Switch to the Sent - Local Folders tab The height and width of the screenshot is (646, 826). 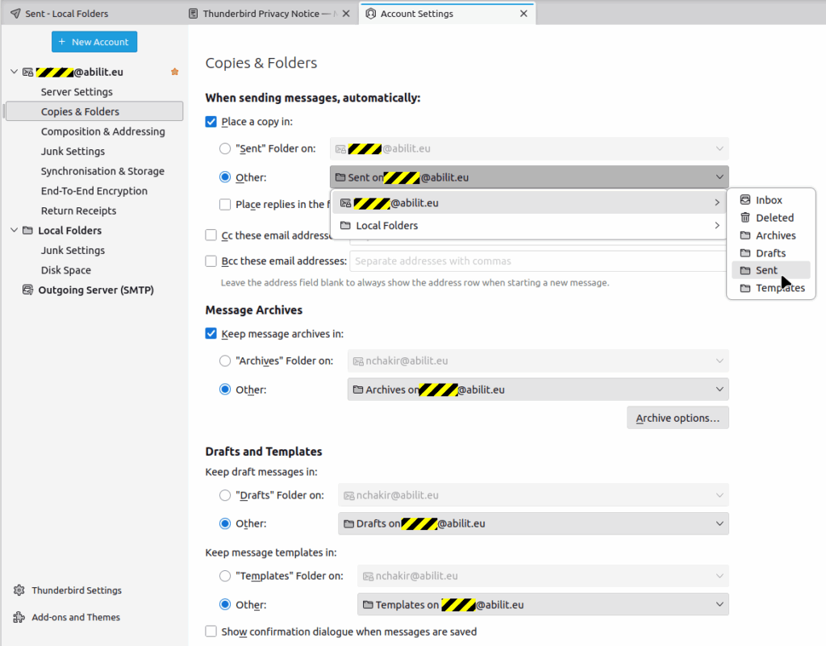(66, 14)
